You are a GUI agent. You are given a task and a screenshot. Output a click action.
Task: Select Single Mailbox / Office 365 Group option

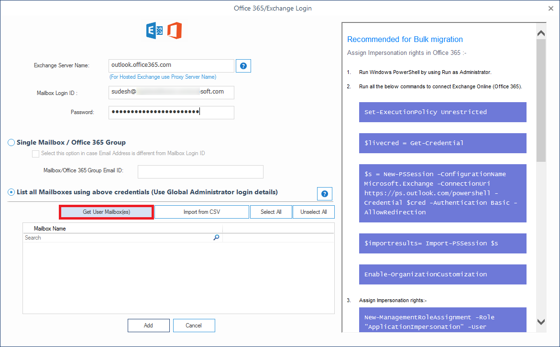point(11,142)
